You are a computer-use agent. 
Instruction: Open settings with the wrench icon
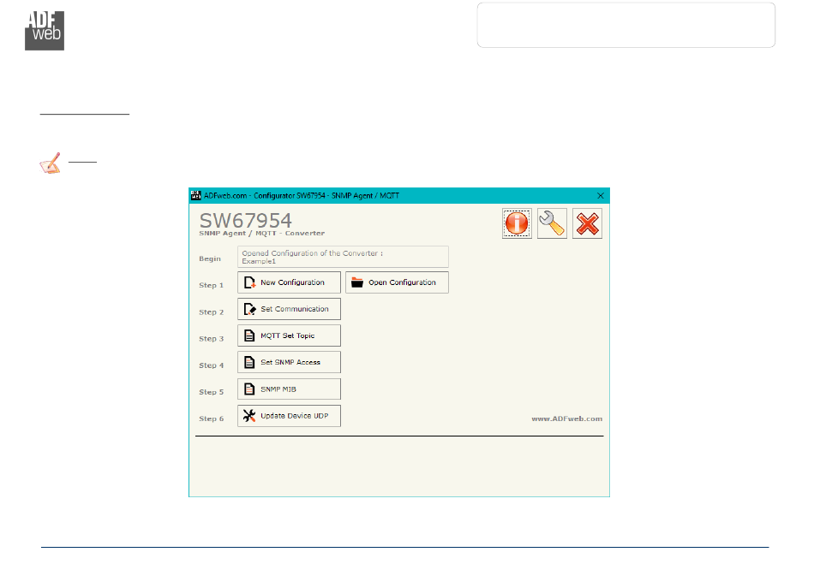[x=552, y=223]
